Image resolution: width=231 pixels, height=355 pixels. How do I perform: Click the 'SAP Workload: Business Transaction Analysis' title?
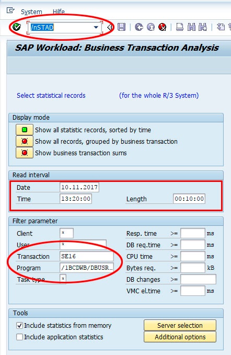click(117, 48)
